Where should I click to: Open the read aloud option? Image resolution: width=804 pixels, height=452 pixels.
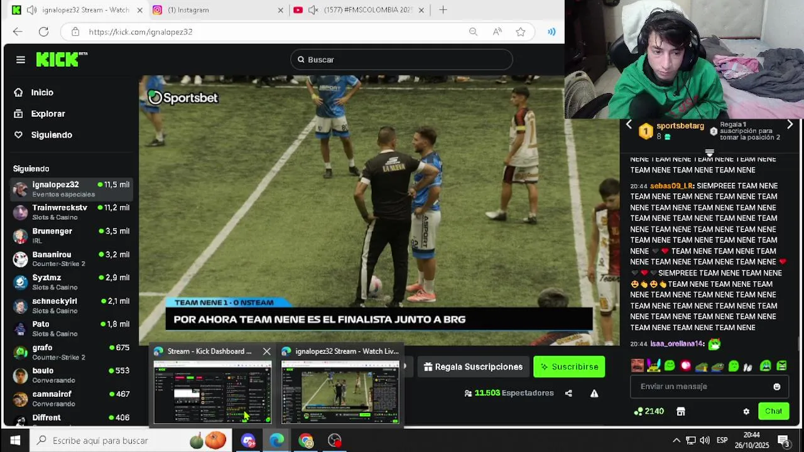[x=497, y=31]
